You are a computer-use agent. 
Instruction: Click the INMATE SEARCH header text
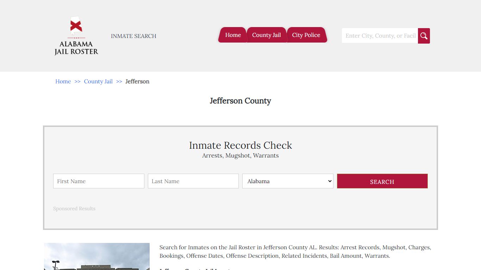tap(133, 36)
